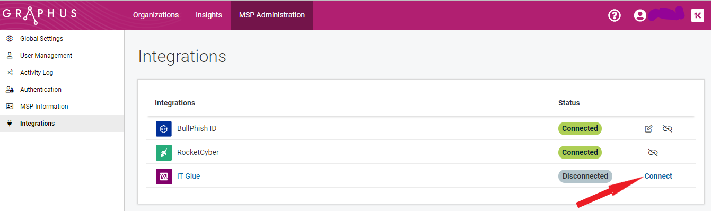Click the BullPhish ID logo icon

pyautogui.click(x=164, y=129)
